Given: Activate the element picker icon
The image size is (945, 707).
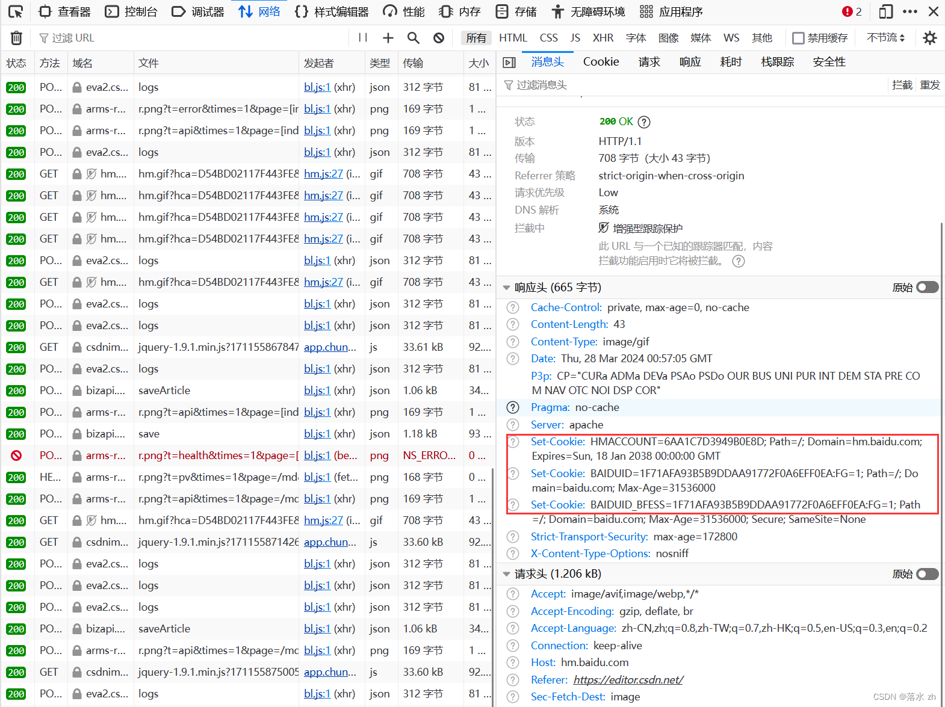Looking at the screenshot, I should pyautogui.click(x=16, y=11).
